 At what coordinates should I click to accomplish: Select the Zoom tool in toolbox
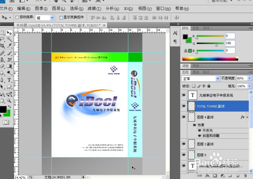[x=9, y=101]
